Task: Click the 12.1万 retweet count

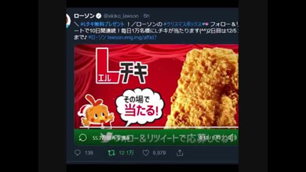Action: (126, 153)
